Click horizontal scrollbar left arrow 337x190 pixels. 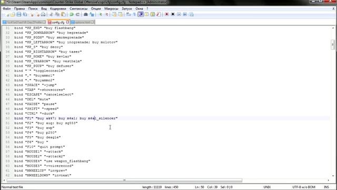pyautogui.click(x=4, y=180)
